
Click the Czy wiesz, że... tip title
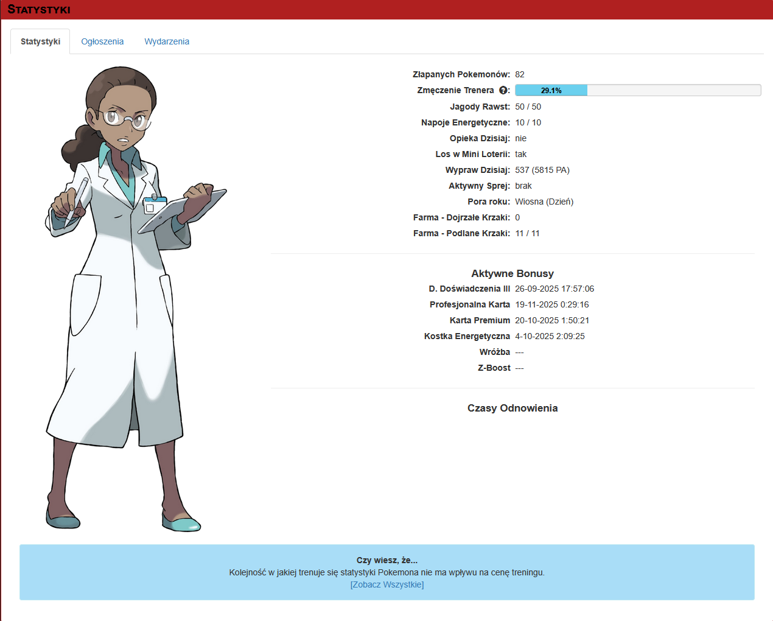[x=387, y=560]
